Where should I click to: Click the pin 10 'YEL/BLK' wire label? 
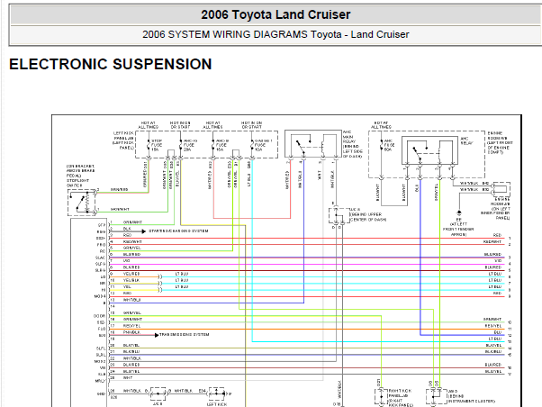pos(131,280)
